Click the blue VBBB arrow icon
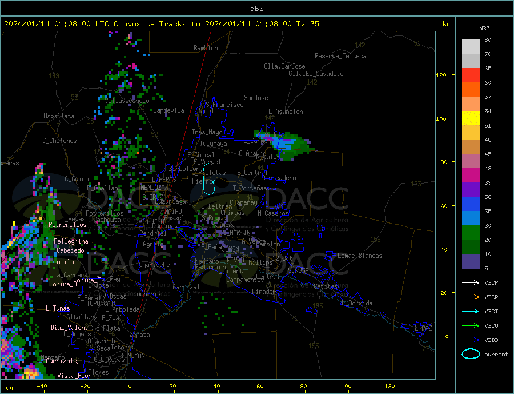514x394 pixels. (471, 340)
